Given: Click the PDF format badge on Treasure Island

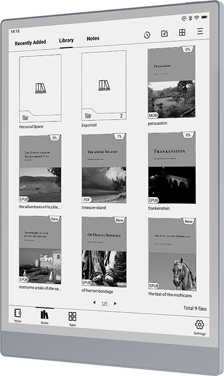Looking at the screenshot, I should coord(86,199).
